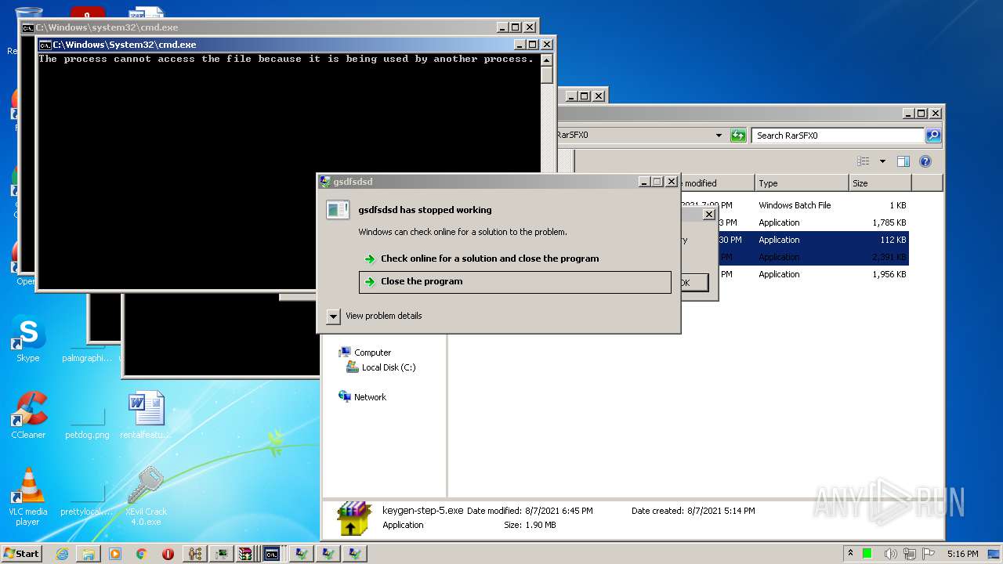The image size is (1003, 564).
Task: Click the cmd.exe scrollbar up arrow
Action: pos(547,60)
